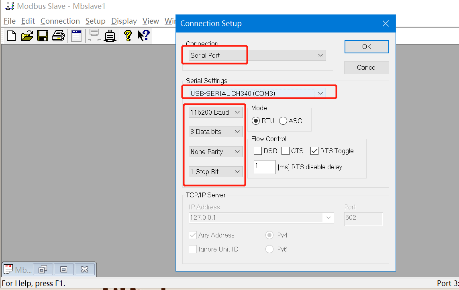Enable the DSR flow control checkbox
Image resolution: width=459 pixels, height=290 pixels.
[258, 151]
